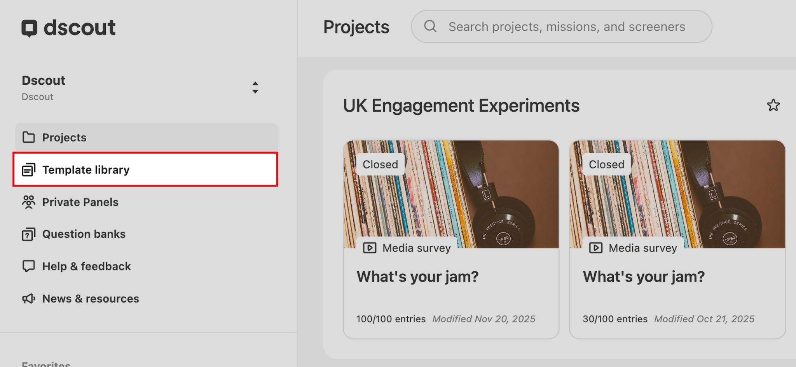Click the News & resources megaphone icon
This screenshot has height=367, width=796.
coord(28,299)
